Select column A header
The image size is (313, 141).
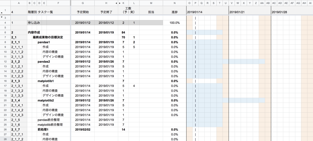(19, 3)
